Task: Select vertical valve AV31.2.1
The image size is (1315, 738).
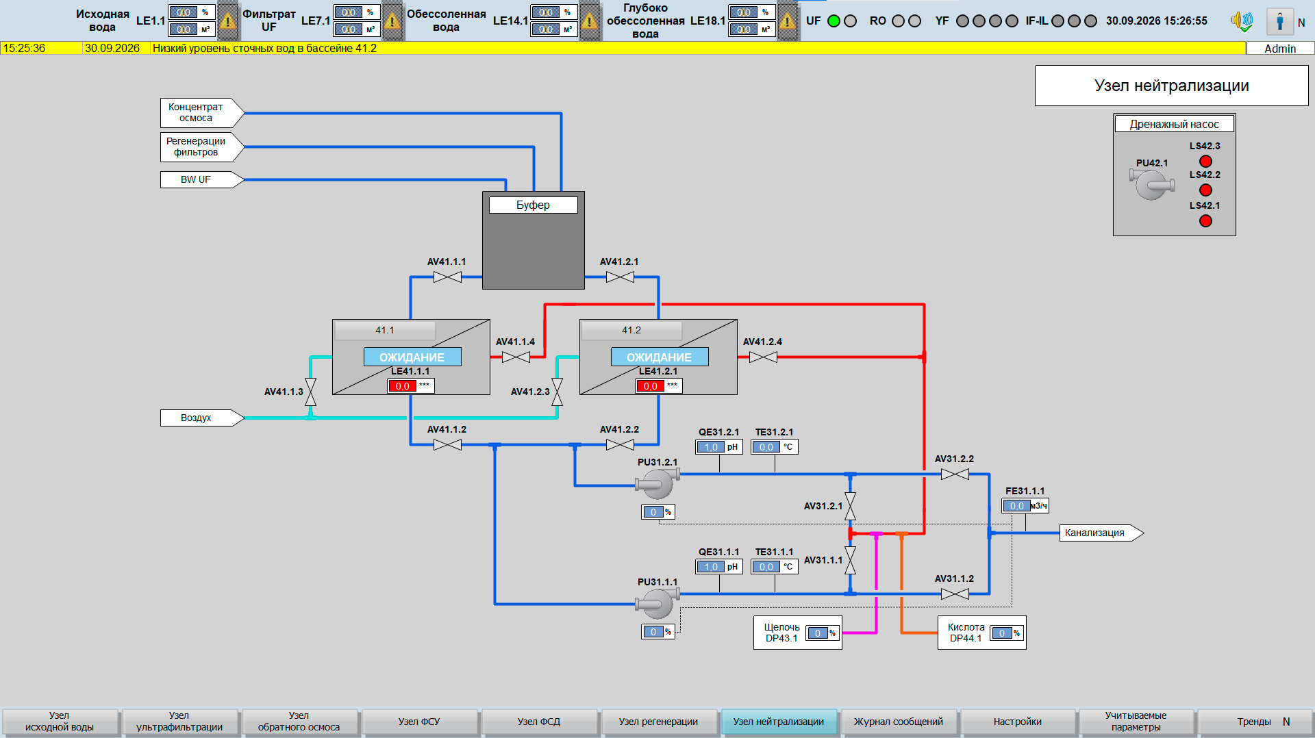Action: coord(851,507)
